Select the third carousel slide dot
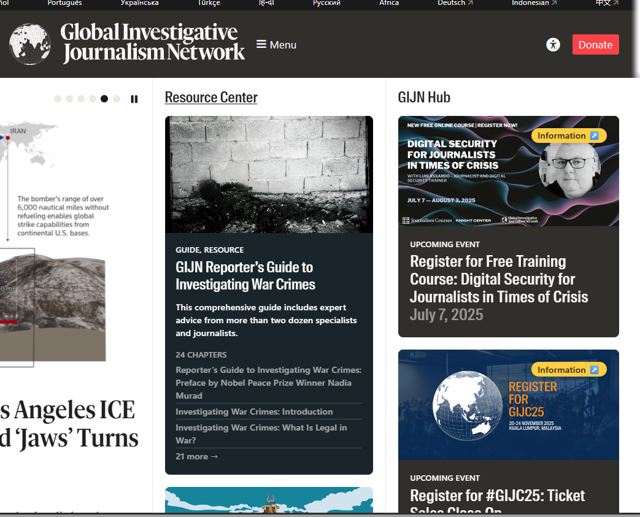640x517 pixels. click(81, 99)
